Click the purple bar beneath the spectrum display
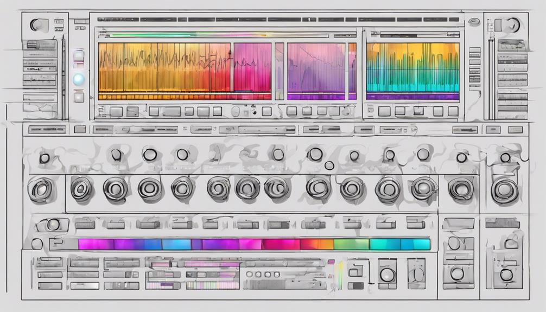This screenshot has width=546, height=312. (412, 97)
